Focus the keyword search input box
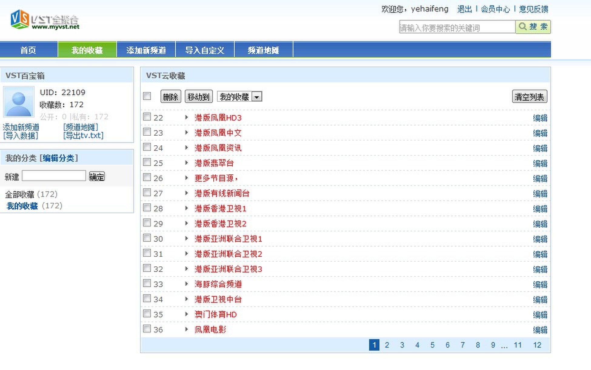Screen dimensions: 591x370 click(457, 27)
